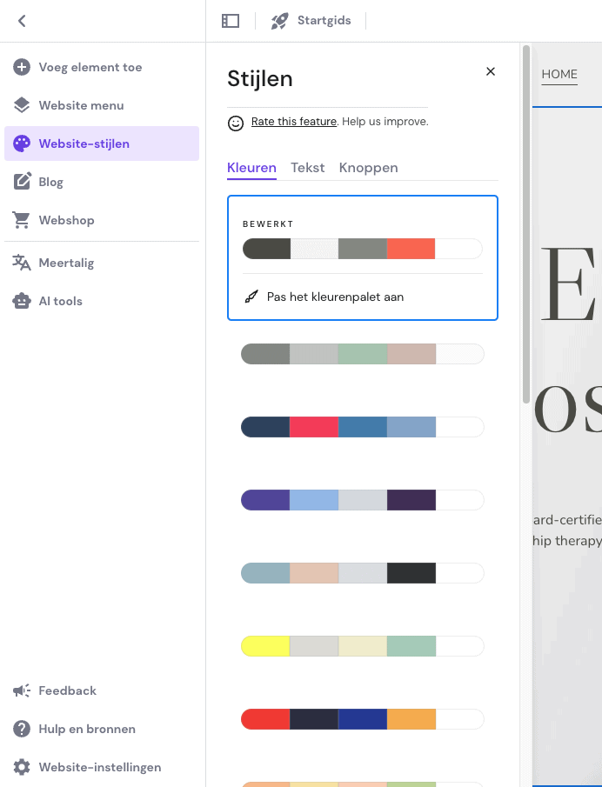Open the Blog edit icon
This screenshot has width=602, height=787.
click(22, 181)
